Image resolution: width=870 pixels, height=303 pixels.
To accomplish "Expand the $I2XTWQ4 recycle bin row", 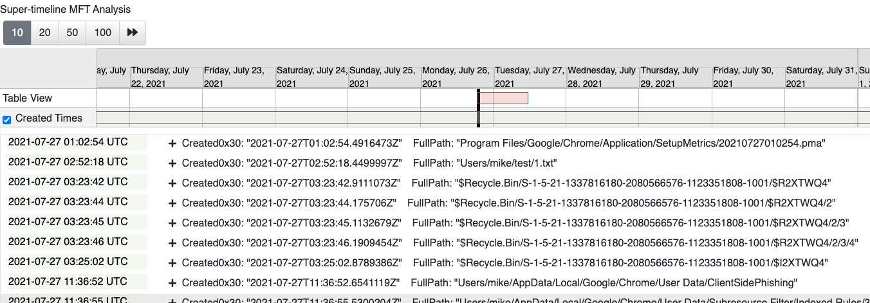I will (172, 262).
